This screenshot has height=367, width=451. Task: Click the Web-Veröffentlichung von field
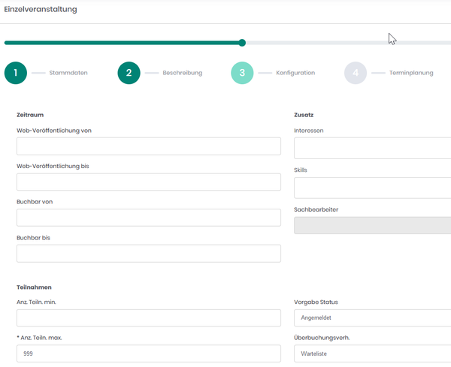(149, 146)
